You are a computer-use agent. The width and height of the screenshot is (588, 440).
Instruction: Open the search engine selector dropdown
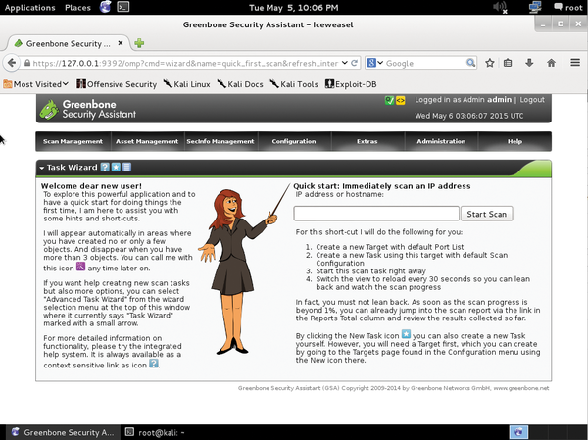[x=375, y=63]
